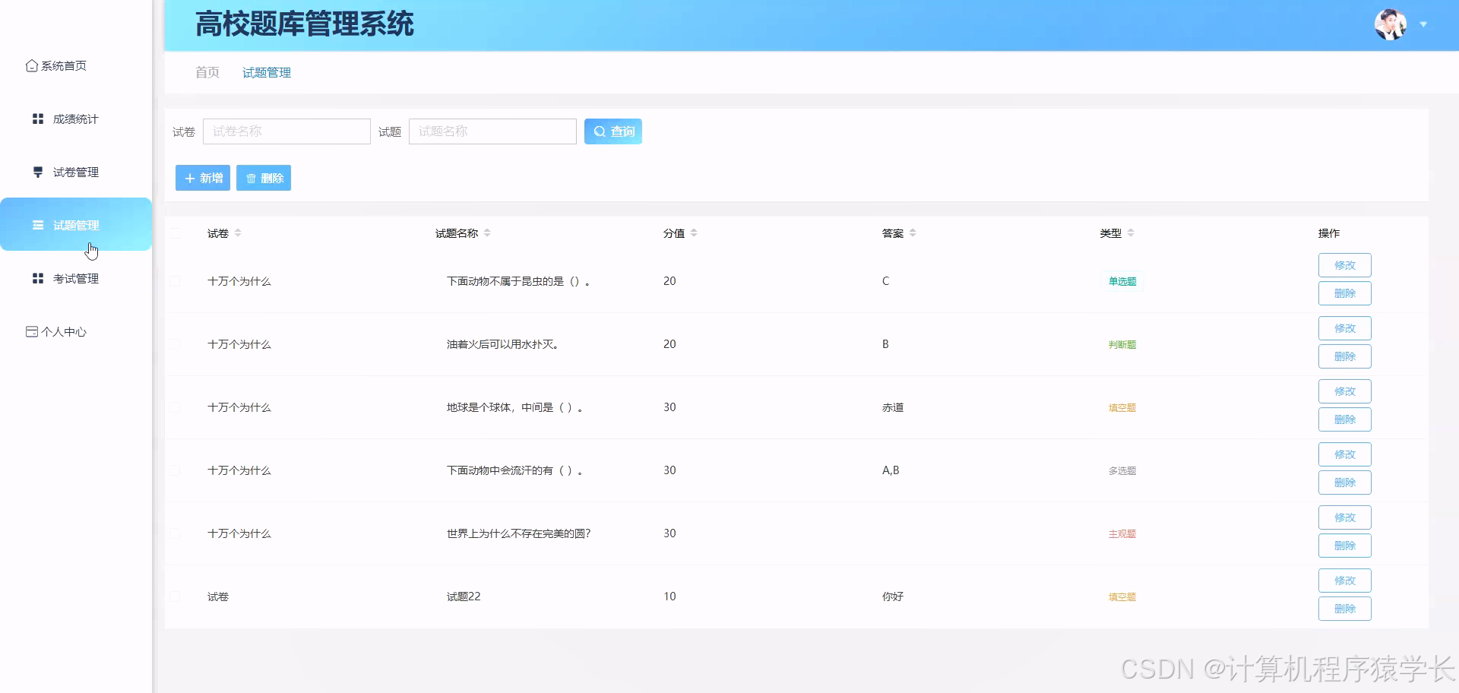Click 删除 for the 试题22 row
The image size is (1459, 693).
click(x=1345, y=609)
